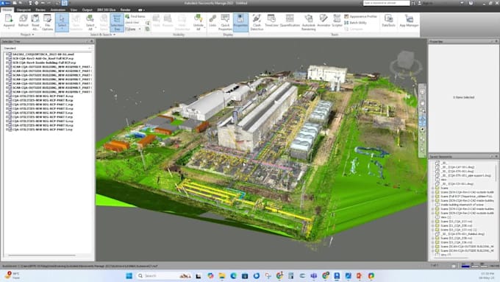The image size is (500, 282).
Task: Click the Require button in Visibility panel
Action: click(x=168, y=21)
